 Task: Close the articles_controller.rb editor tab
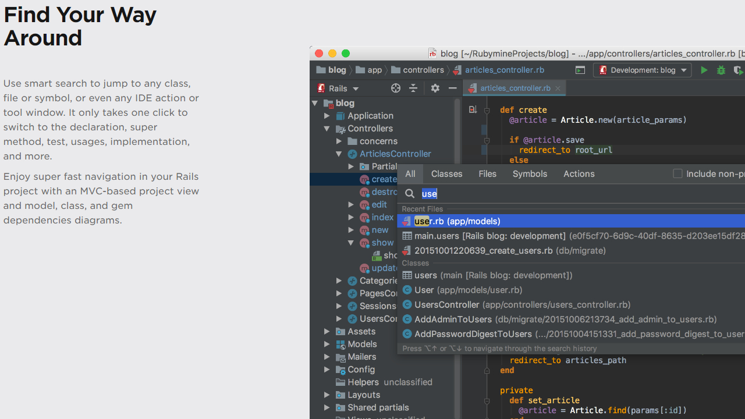[558, 88]
